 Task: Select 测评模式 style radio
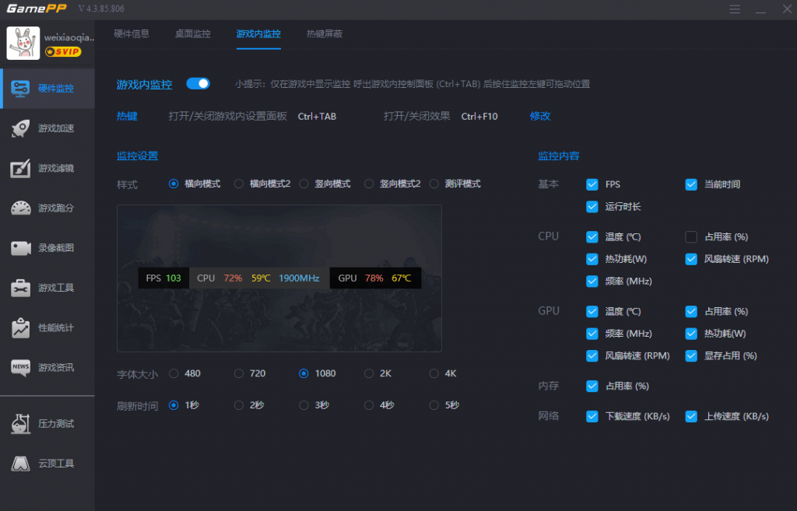point(434,184)
